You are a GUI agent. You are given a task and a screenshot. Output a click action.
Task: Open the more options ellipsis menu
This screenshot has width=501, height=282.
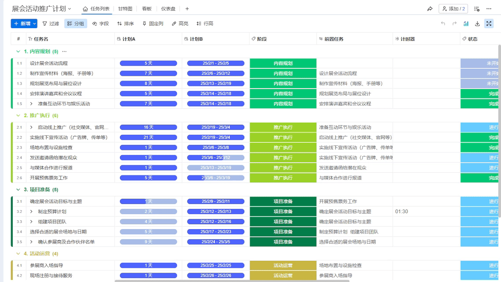[489, 9]
